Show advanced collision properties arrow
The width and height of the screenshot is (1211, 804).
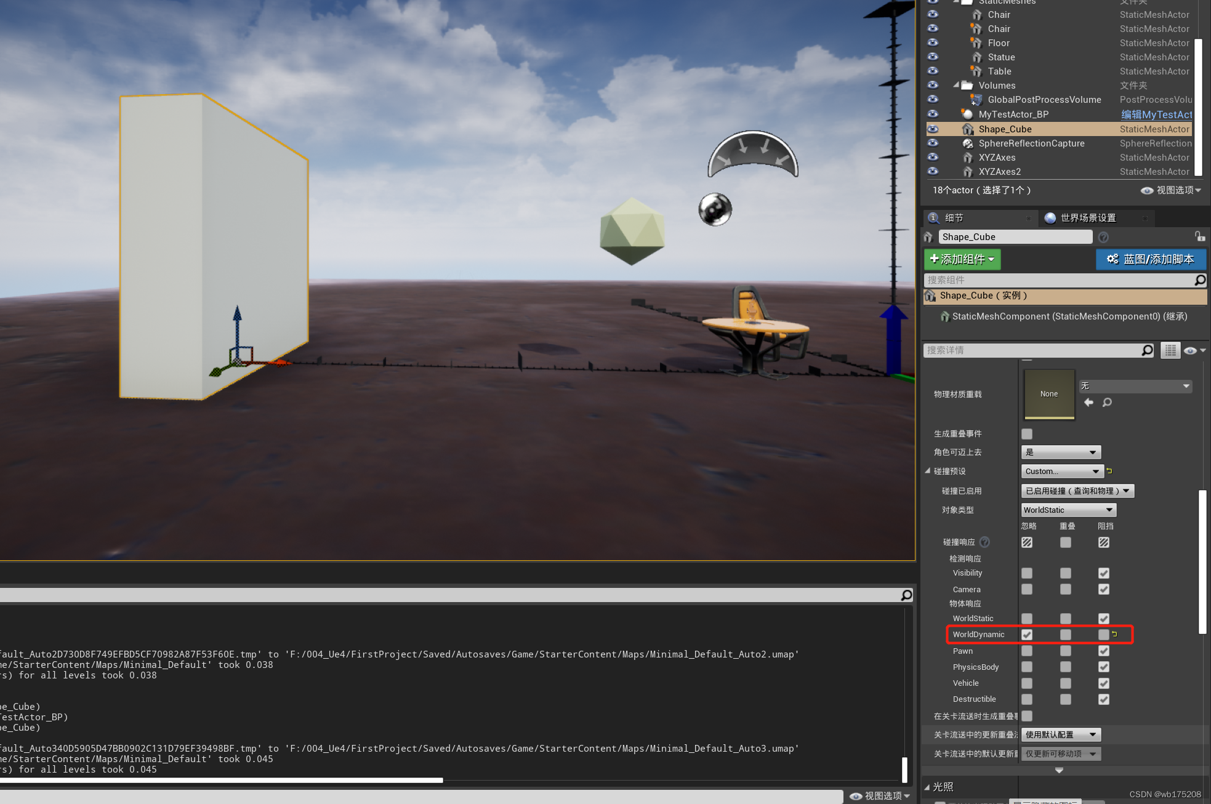1059,771
